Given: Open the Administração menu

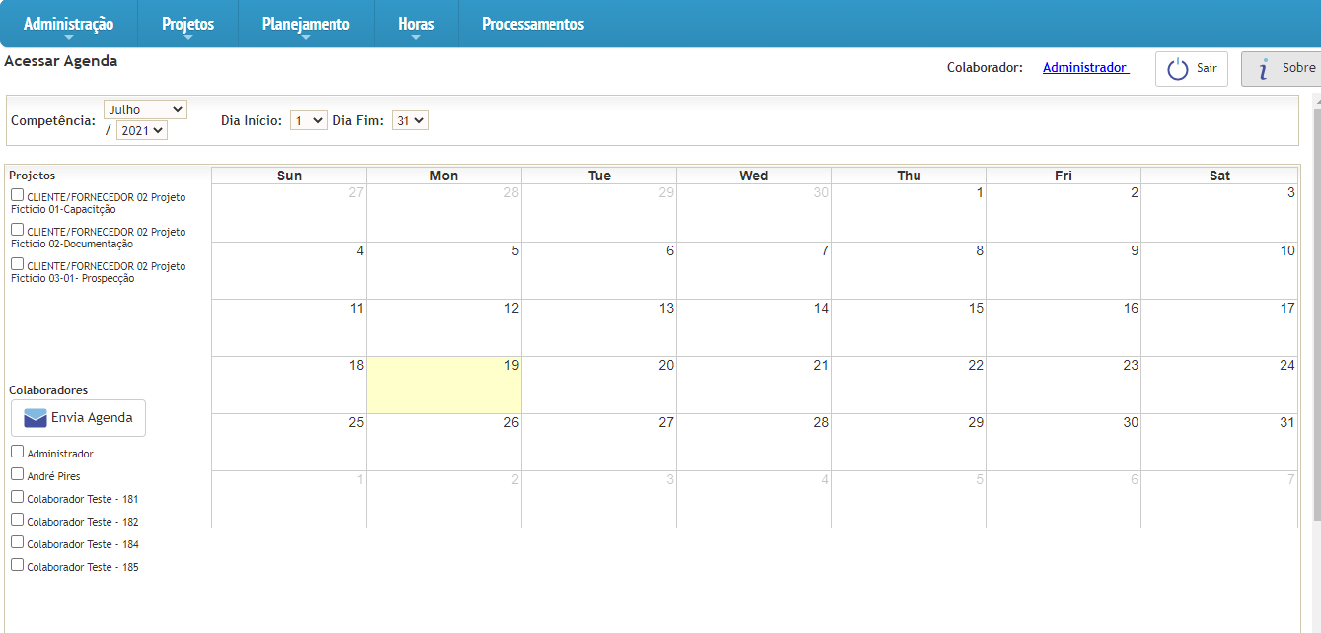Looking at the screenshot, I should 68,25.
